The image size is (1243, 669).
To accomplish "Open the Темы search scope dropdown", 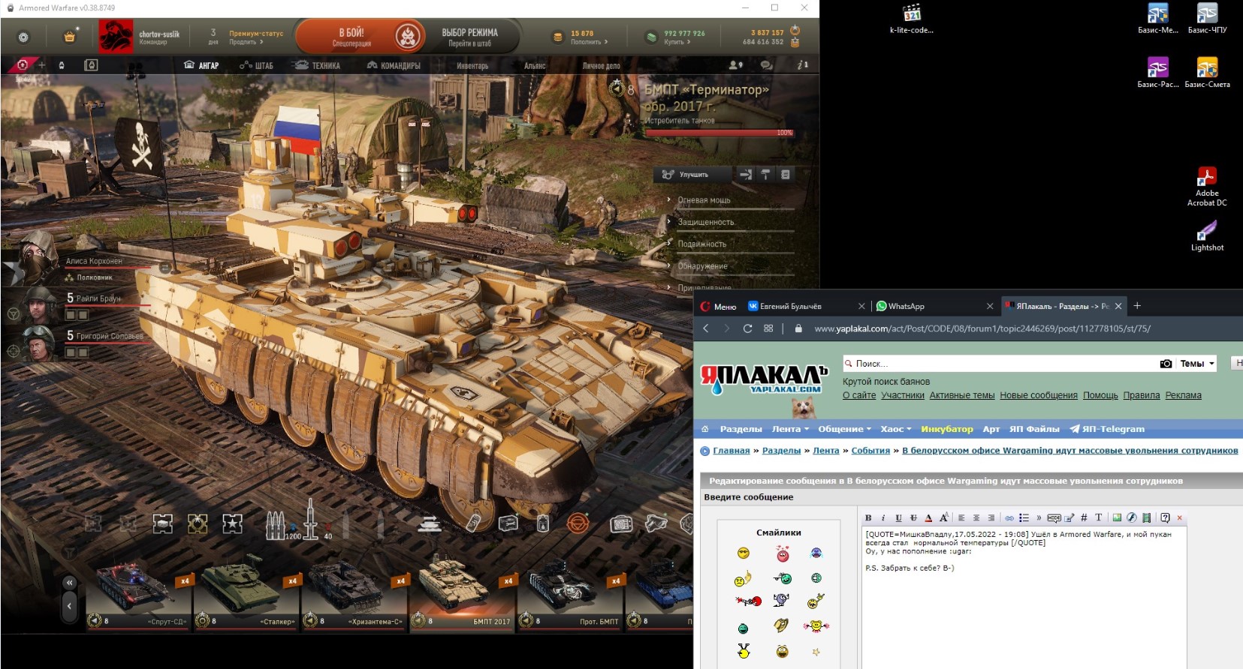I will pyautogui.click(x=1197, y=364).
